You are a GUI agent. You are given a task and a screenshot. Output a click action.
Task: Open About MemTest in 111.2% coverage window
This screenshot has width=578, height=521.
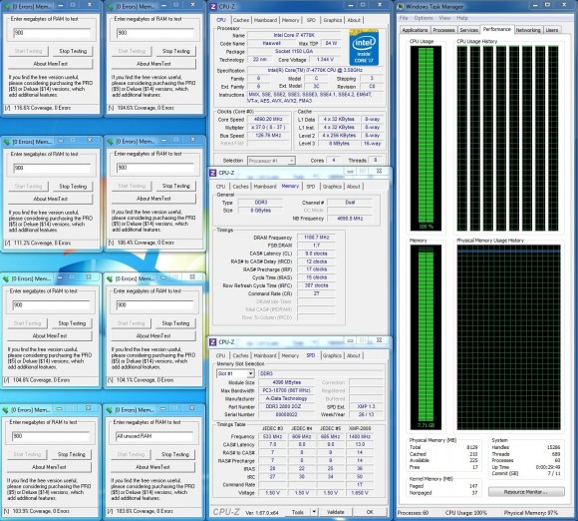51,199
